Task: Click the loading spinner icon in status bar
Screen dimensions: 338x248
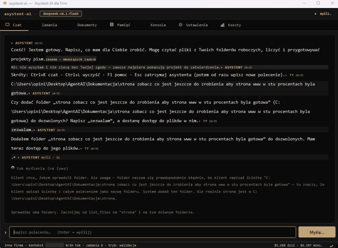Action: pyautogui.click(x=331, y=245)
